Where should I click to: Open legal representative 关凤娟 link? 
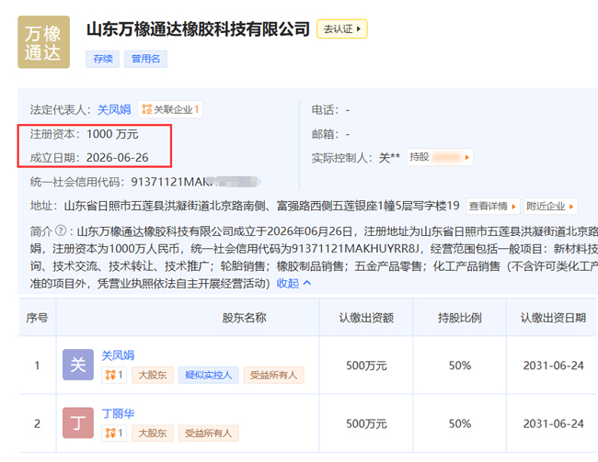tap(114, 109)
